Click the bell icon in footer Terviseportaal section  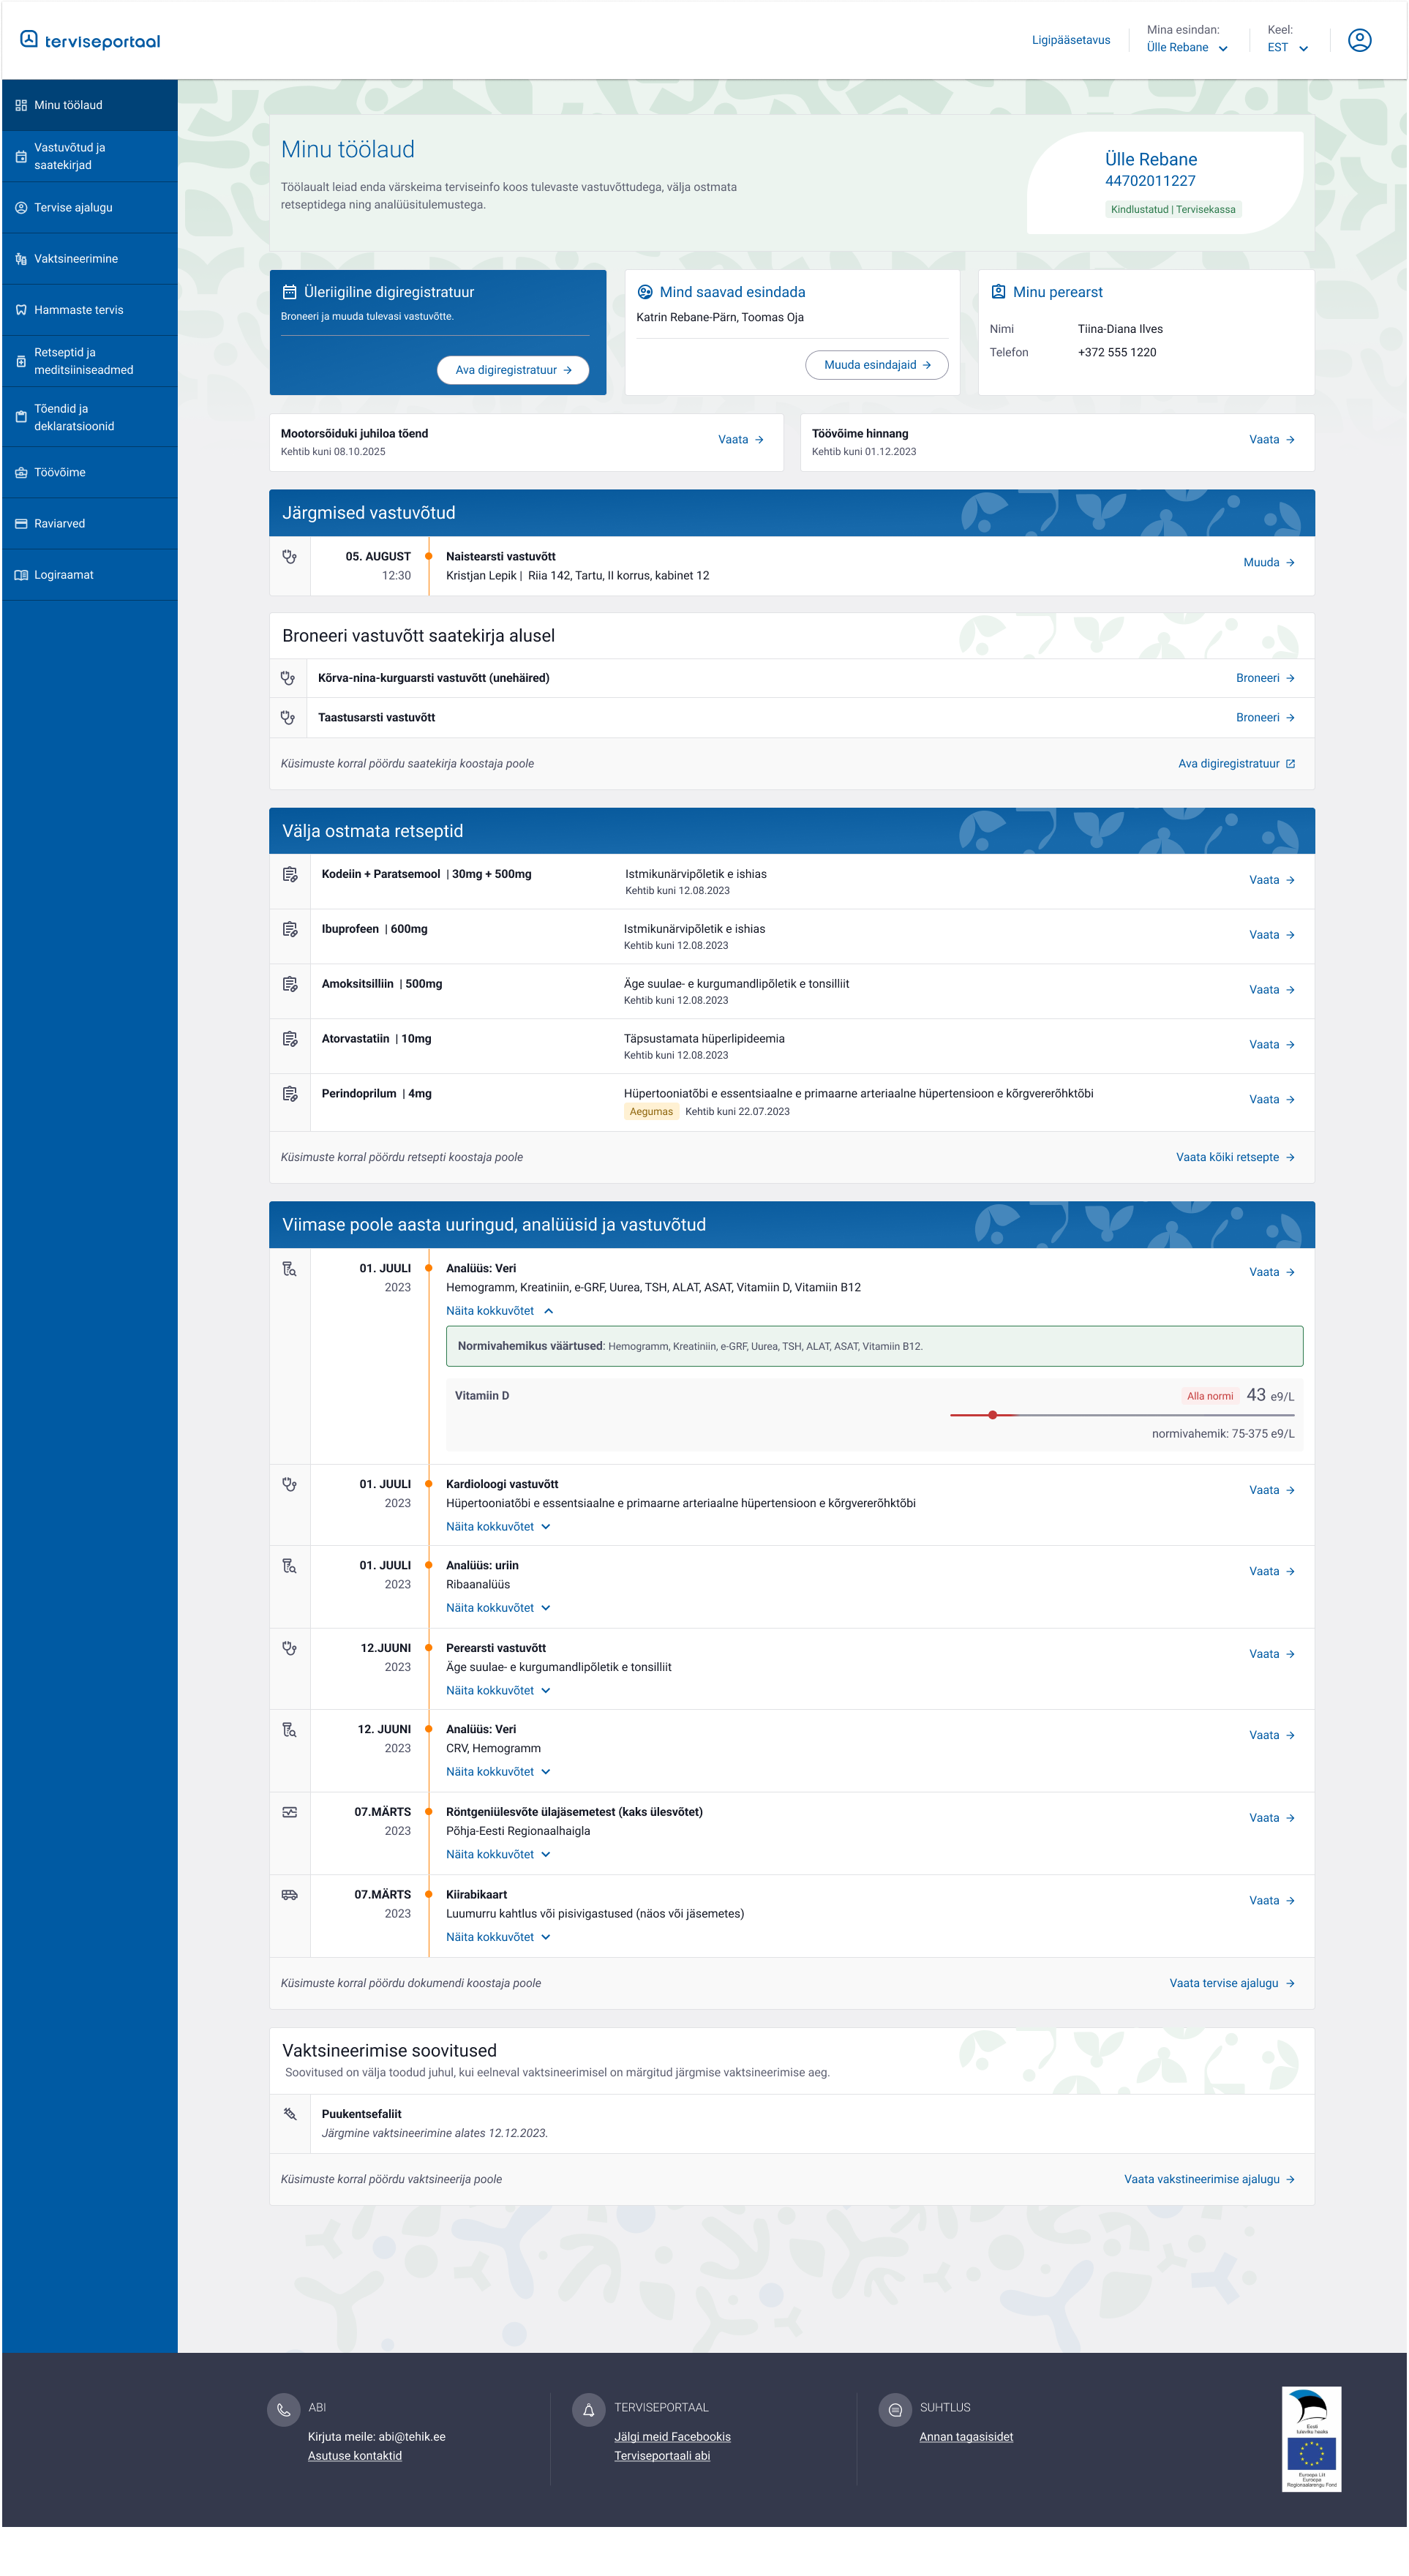[589, 2410]
